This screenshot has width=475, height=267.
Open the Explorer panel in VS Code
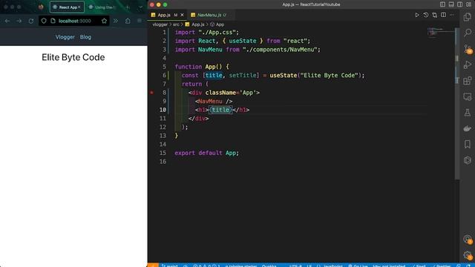tap(468, 17)
